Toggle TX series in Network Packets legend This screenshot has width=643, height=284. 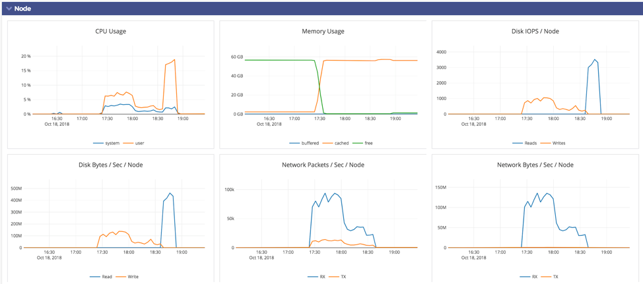tap(343, 277)
